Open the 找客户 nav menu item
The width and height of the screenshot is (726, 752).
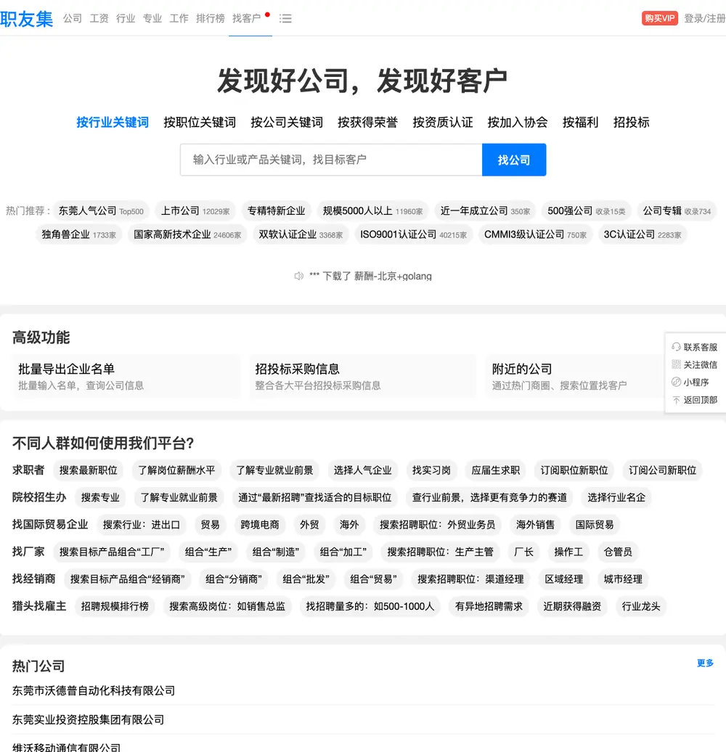coord(246,18)
